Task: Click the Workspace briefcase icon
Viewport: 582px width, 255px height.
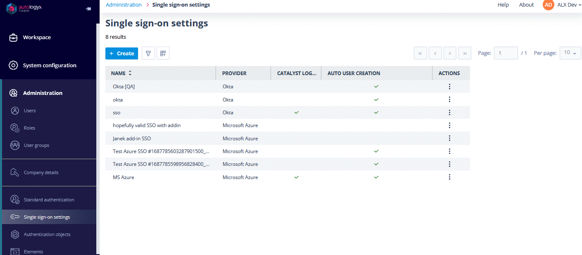Action: click(x=13, y=38)
